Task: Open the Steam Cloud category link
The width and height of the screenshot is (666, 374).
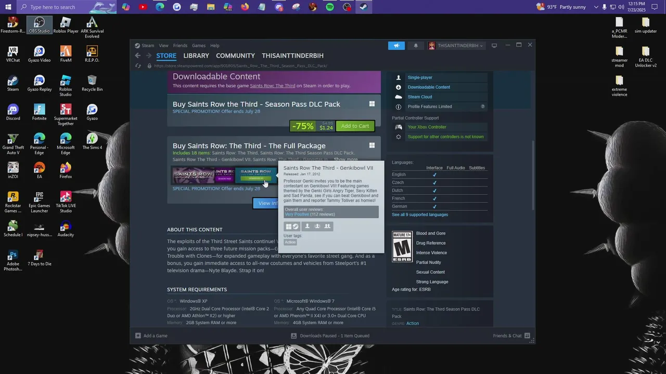Action: 420,97
